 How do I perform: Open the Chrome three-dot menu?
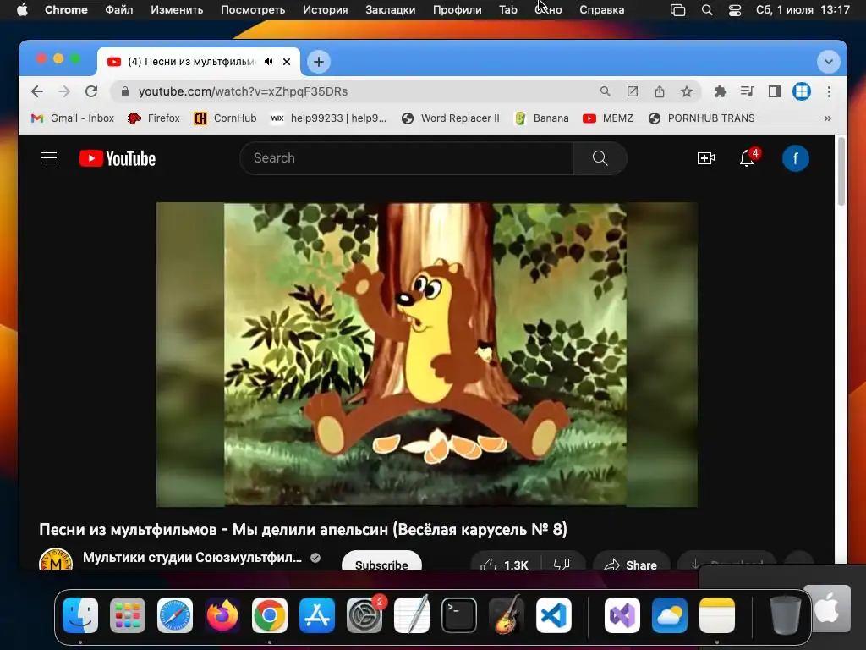[829, 91]
